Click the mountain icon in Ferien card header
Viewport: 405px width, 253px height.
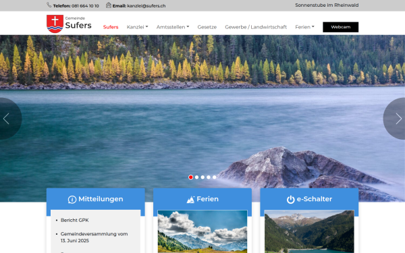(x=190, y=199)
